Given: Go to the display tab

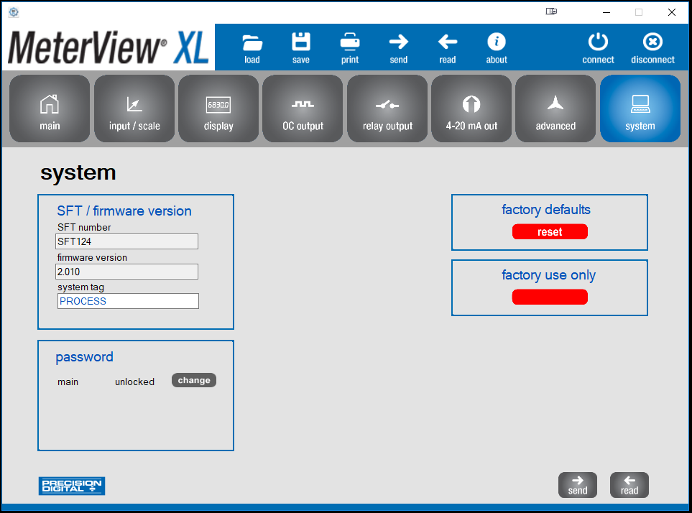Looking at the screenshot, I should coord(218,108).
